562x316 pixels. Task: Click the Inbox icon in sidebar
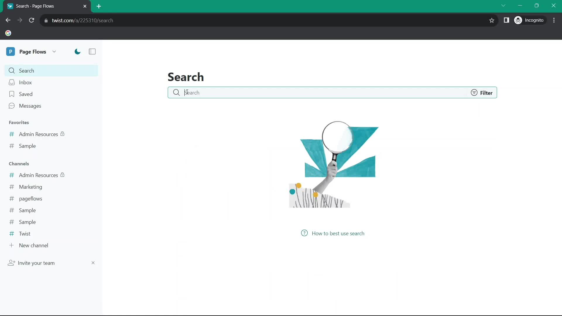tap(12, 82)
